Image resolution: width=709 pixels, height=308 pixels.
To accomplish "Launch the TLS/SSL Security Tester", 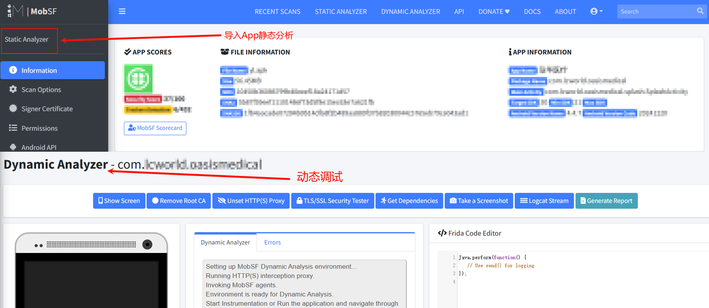I will (333, 201).
